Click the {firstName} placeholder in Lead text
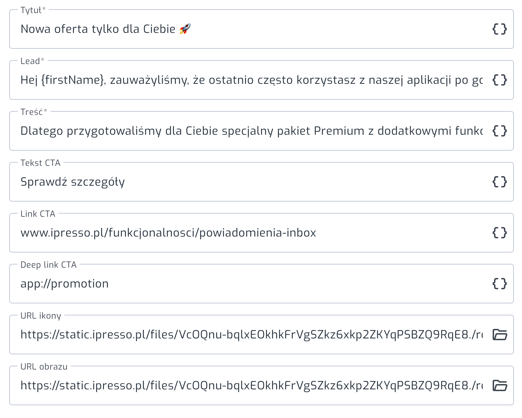The image size is (522, 418). [73, 80]
